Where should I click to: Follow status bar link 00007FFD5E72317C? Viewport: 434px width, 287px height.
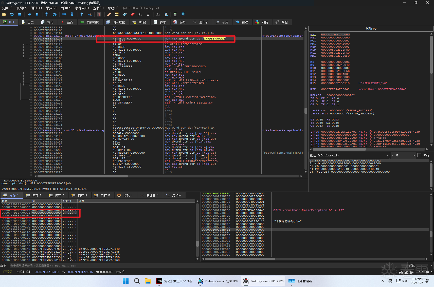80,272
